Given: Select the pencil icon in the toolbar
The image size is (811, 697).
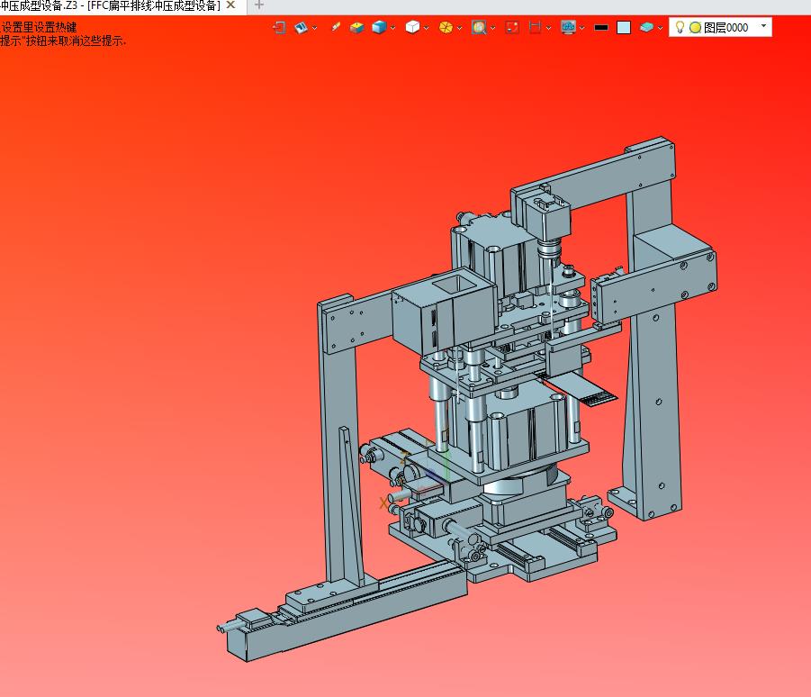Looking at the screenshot, I should (336, 27).
